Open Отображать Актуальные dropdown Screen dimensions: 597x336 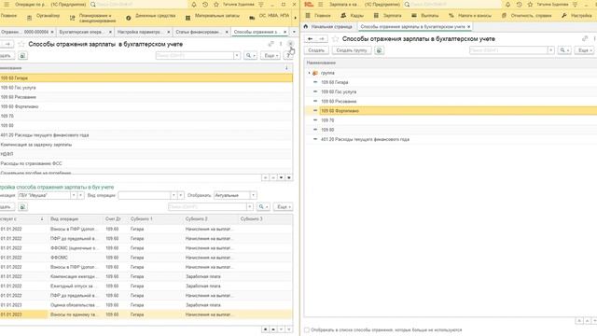pos(253,195)
